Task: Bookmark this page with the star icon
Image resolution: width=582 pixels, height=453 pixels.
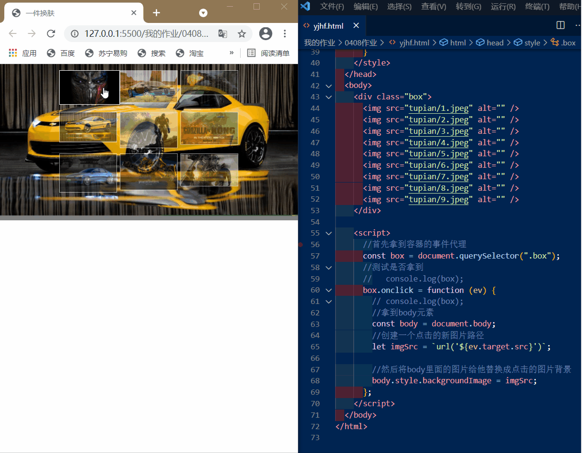Action: (242, 33)
